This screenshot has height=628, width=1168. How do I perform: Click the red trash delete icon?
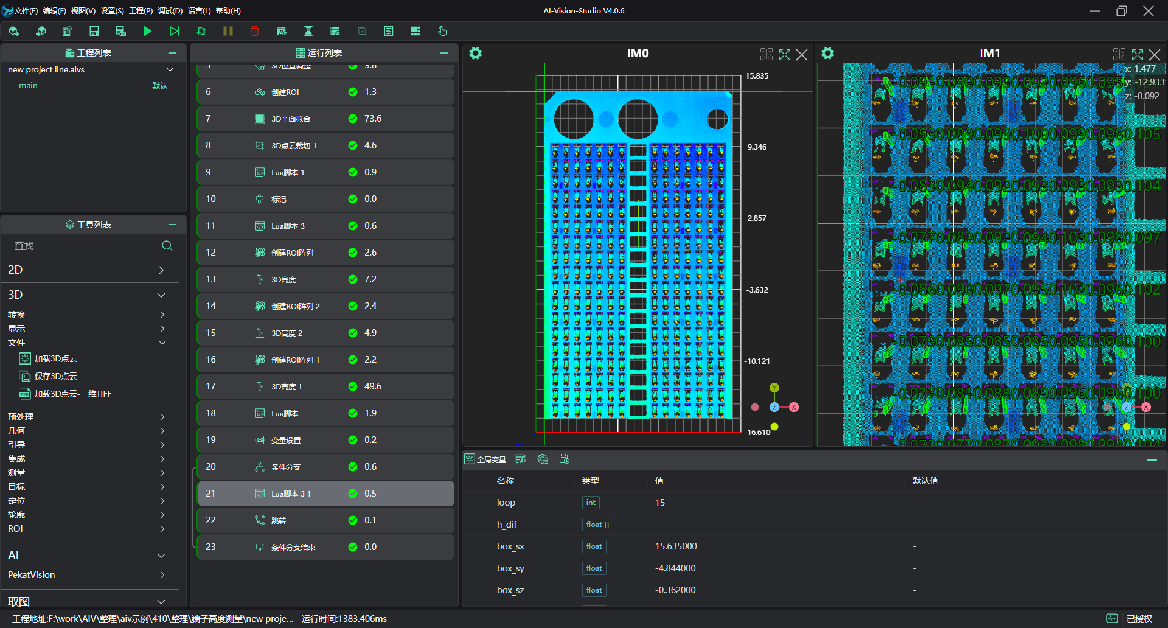(255, 31)
